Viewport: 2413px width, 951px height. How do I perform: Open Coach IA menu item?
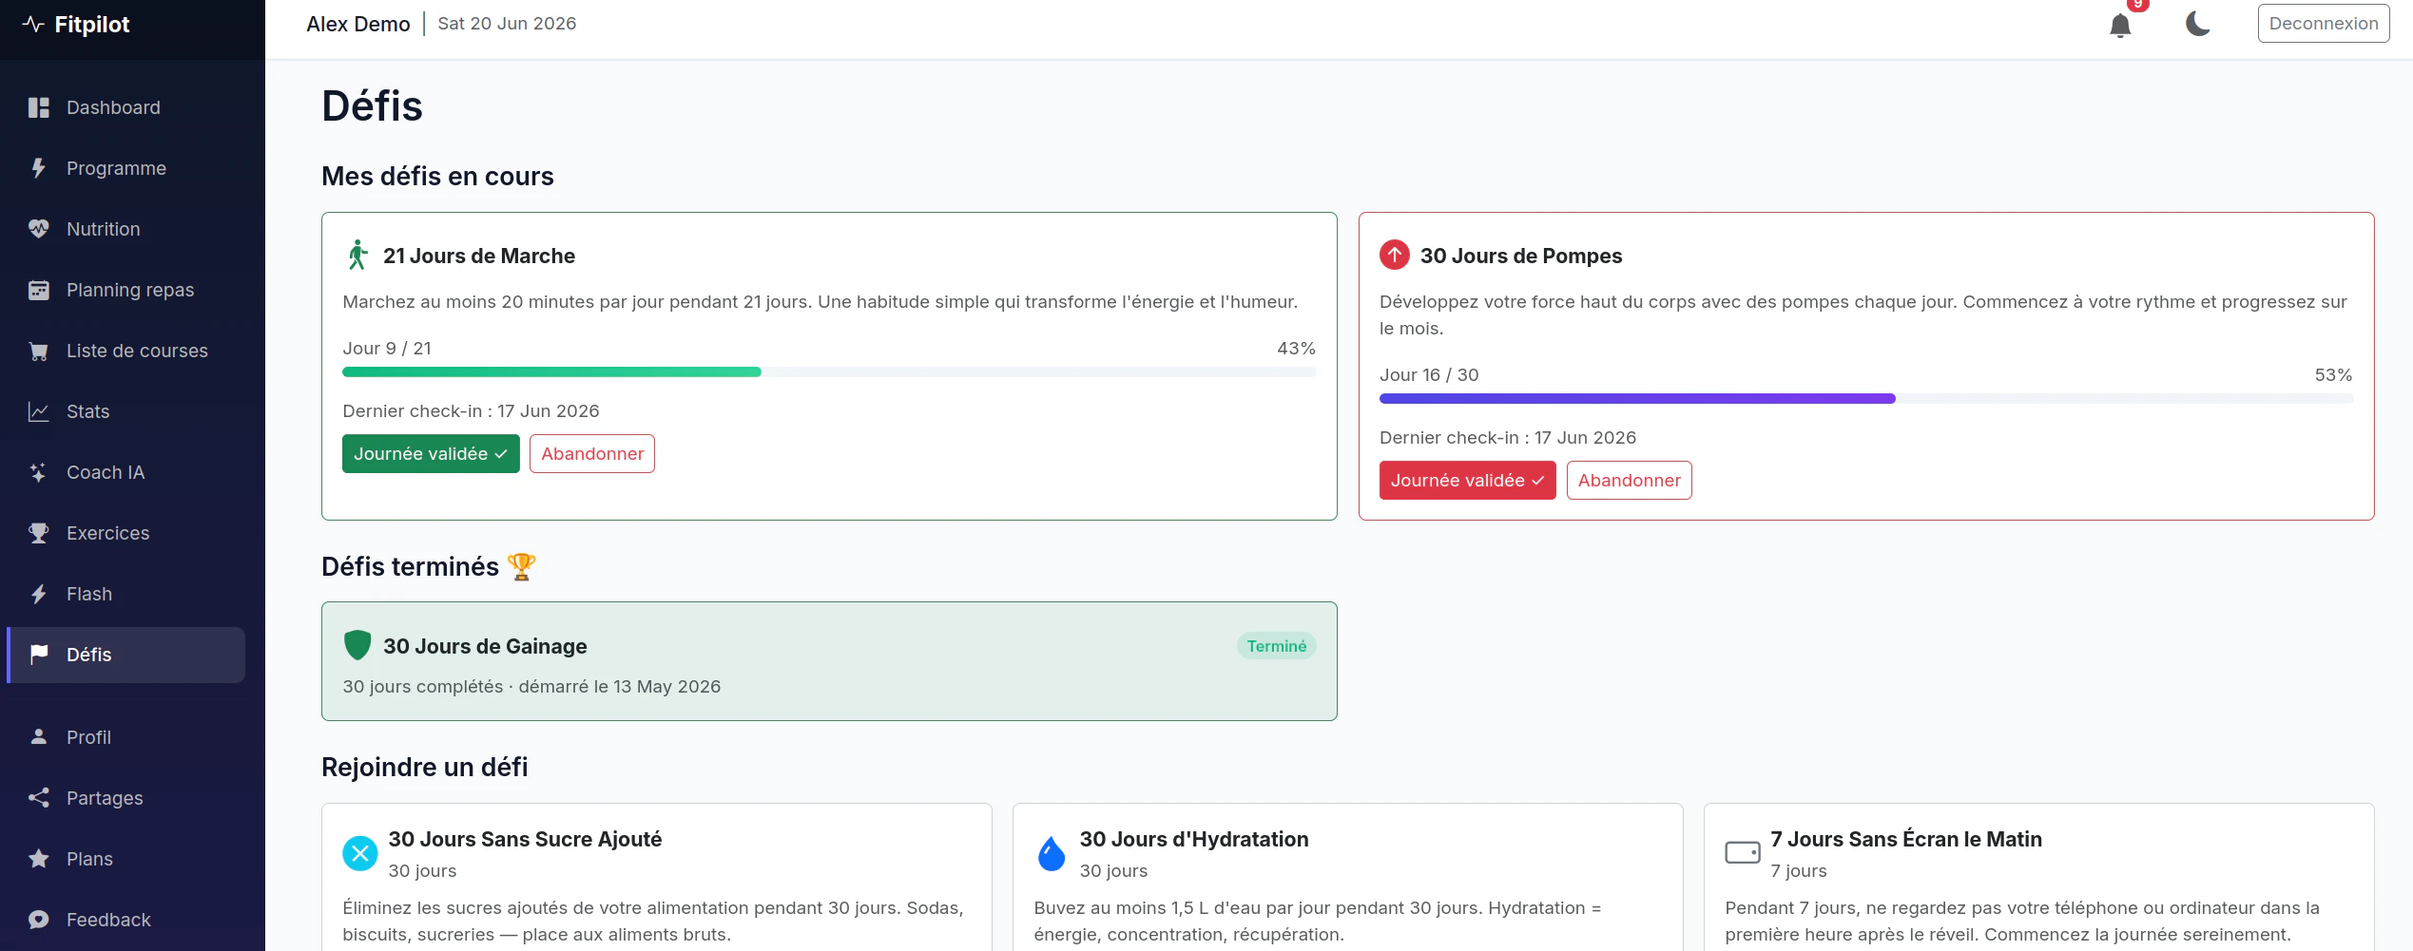coord(125,472)
